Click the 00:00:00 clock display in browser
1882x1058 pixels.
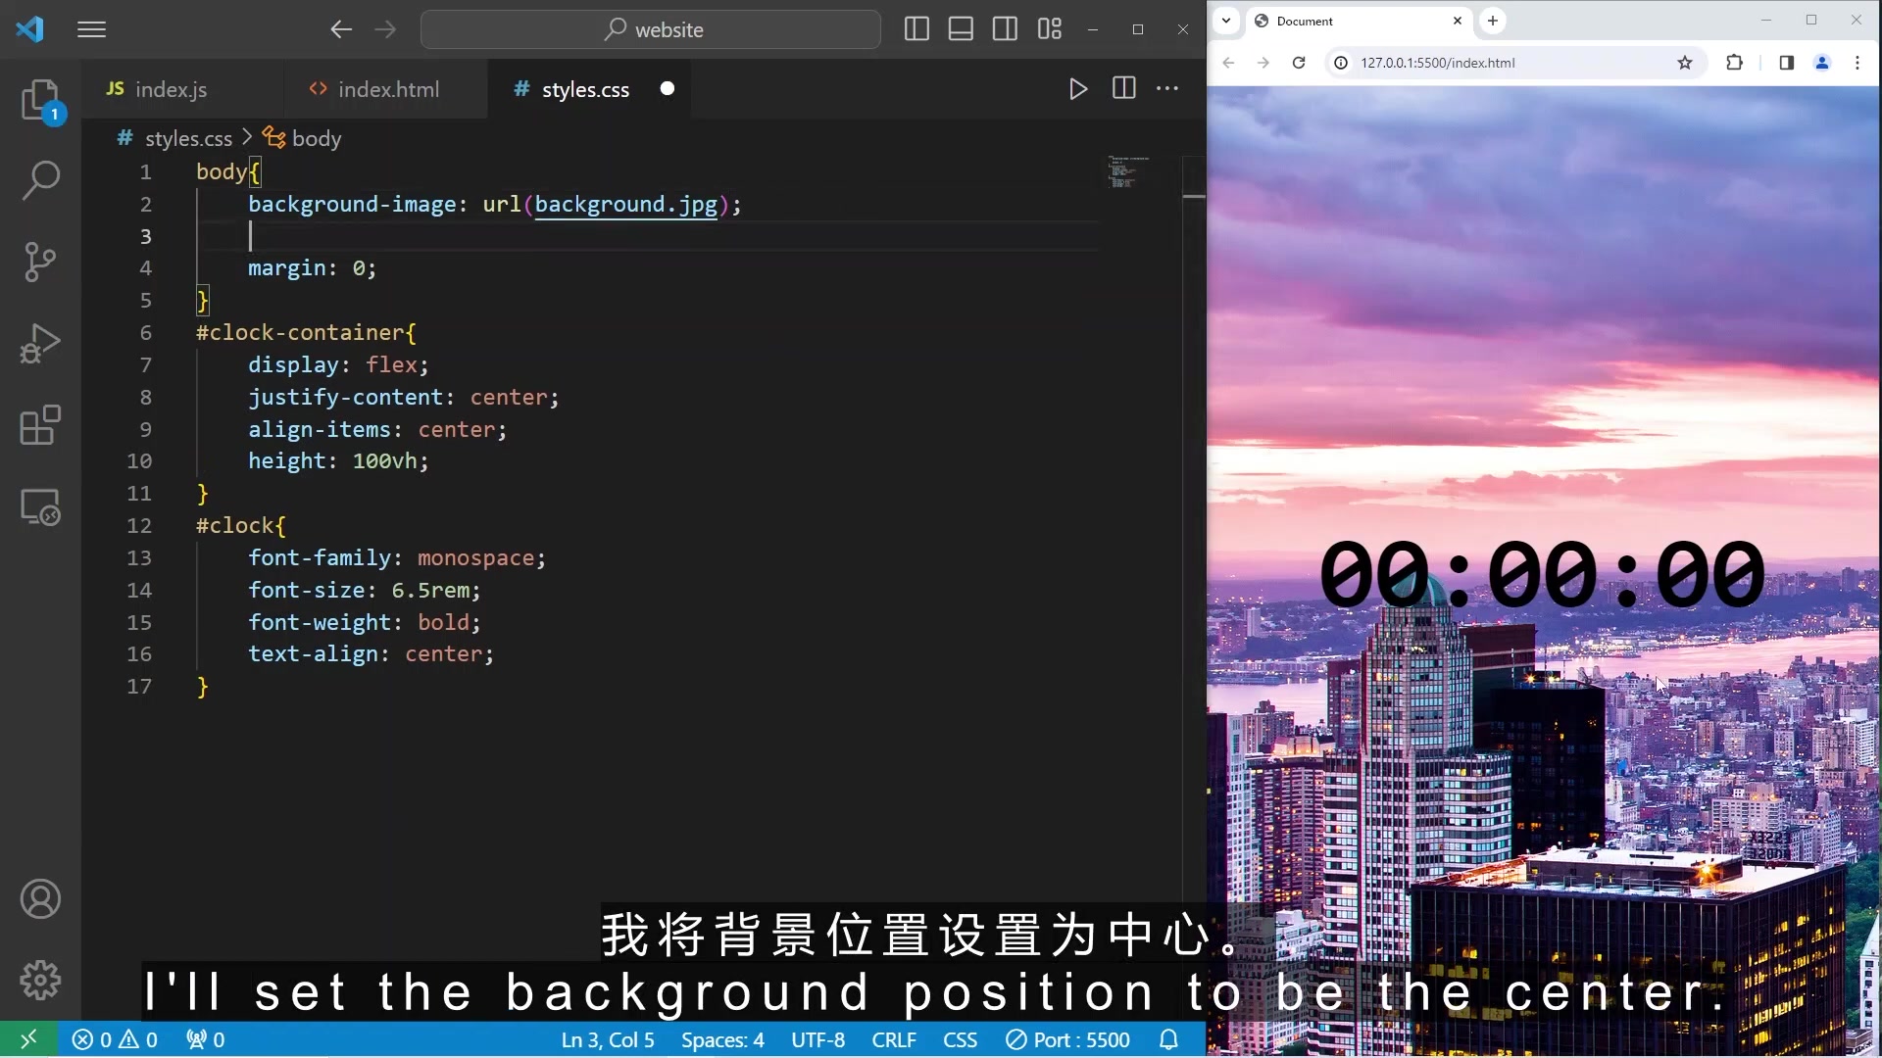[1542, 574]
